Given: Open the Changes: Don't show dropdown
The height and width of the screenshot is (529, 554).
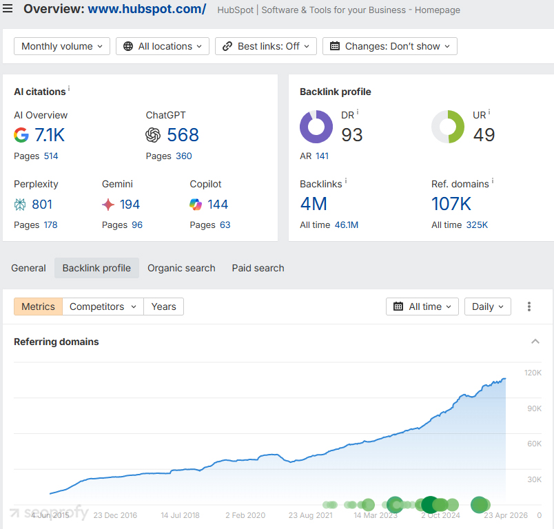Looking at the screenshot, I should [x=390, y=46].
